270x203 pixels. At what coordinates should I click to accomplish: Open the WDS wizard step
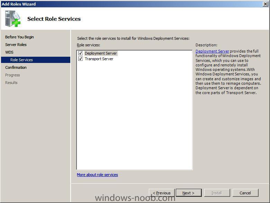[9, 52]
